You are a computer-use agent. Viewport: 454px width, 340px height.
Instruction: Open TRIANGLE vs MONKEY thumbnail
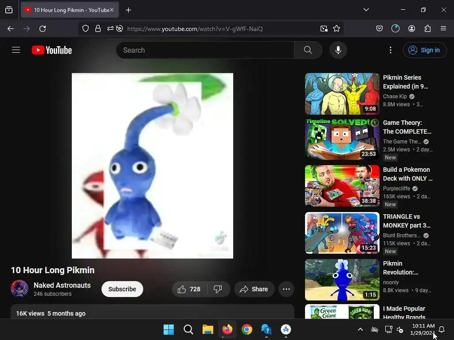[342, 233]
